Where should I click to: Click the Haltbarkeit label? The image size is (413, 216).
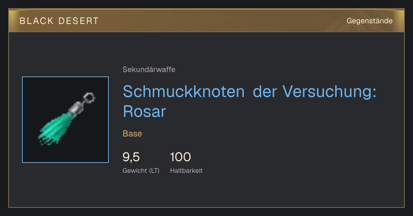(186, 170)
